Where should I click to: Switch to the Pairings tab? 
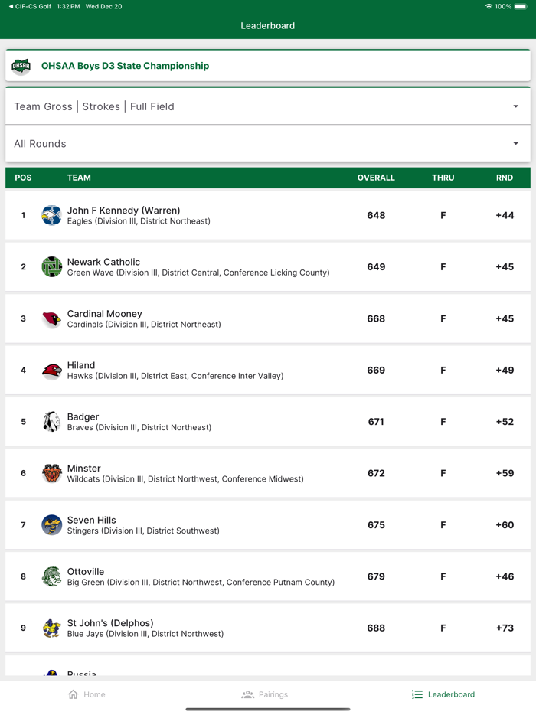click(265, 694)
